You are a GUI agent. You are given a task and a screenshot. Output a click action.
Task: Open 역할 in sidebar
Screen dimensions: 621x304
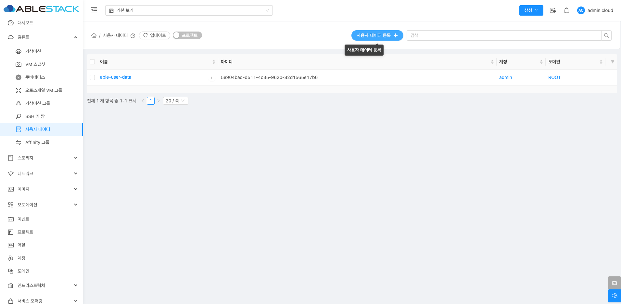pos(42,245)
